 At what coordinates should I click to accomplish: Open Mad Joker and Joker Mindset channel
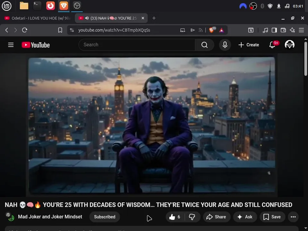(50, 217)
